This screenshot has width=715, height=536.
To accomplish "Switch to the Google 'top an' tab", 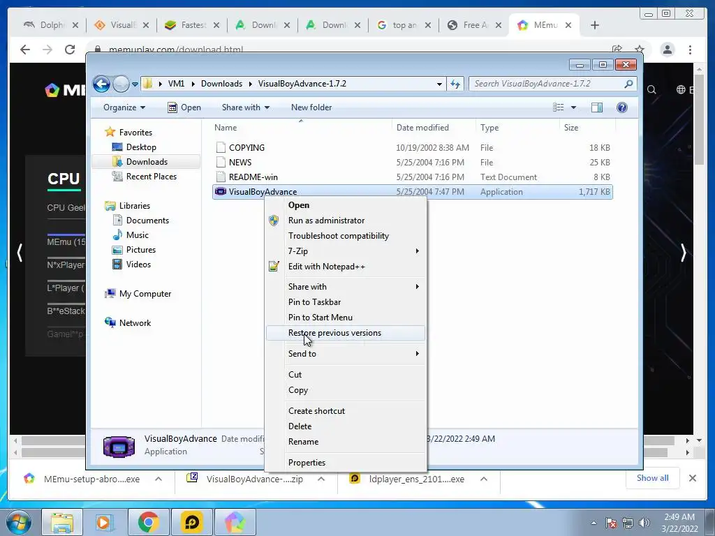I will (403, 25).
